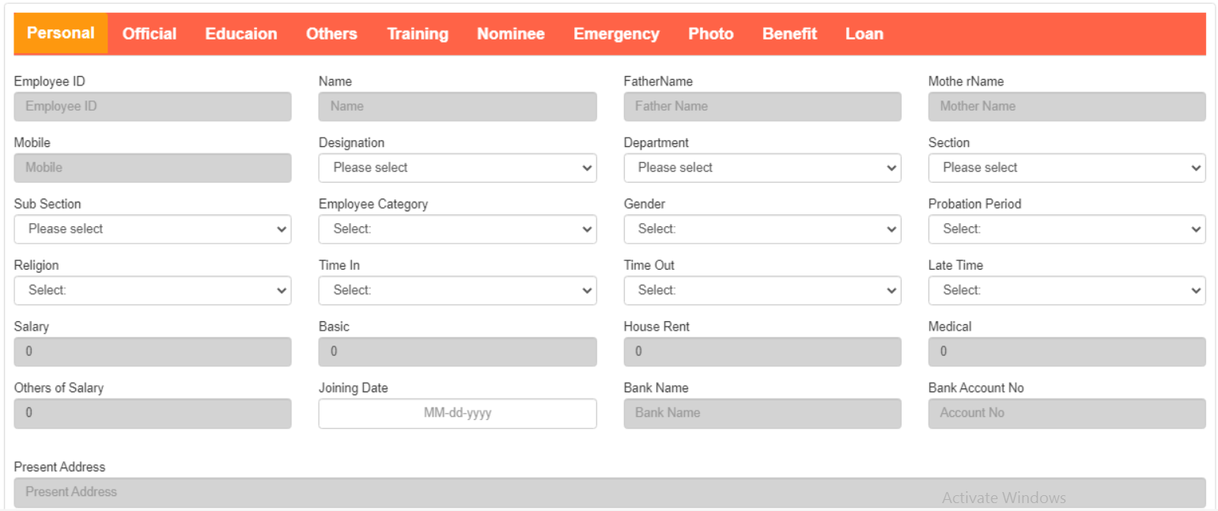This screenshot has width=1218, height=511.
Task: Focus the Bank Name text box
Action: tap(762, 413)
